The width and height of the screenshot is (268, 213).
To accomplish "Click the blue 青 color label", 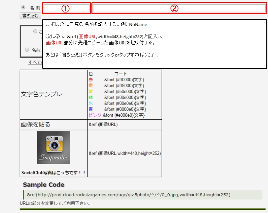I will 91,109.
